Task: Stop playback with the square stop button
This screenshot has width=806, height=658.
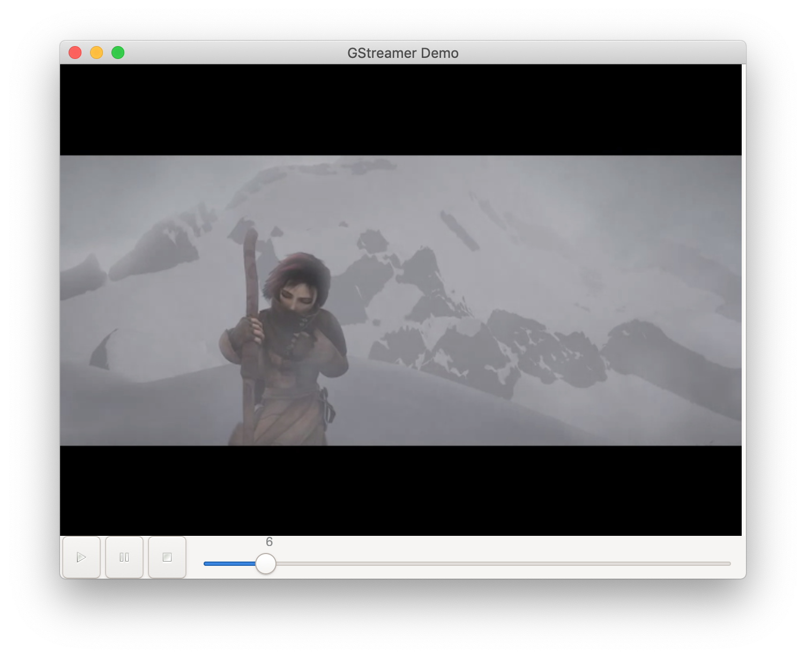Action: (x=167, y=557)
